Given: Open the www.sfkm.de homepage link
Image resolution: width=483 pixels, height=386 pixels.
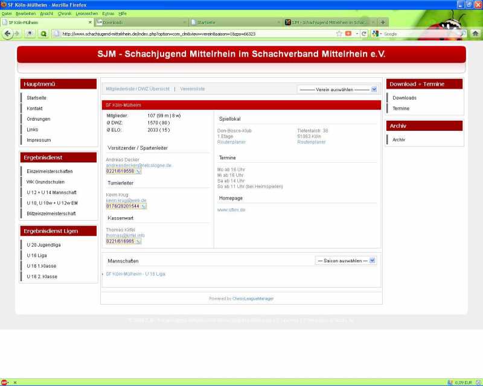Looking at the screenshot, I should point(231,210).
